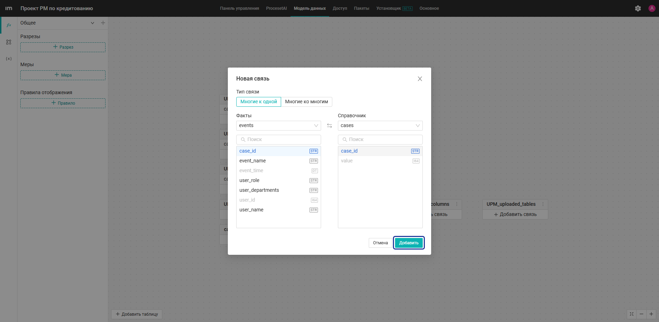Viewport: 659px width, 322px height.
Task: Click plus icon next to Общее
Action: (103, 23)
